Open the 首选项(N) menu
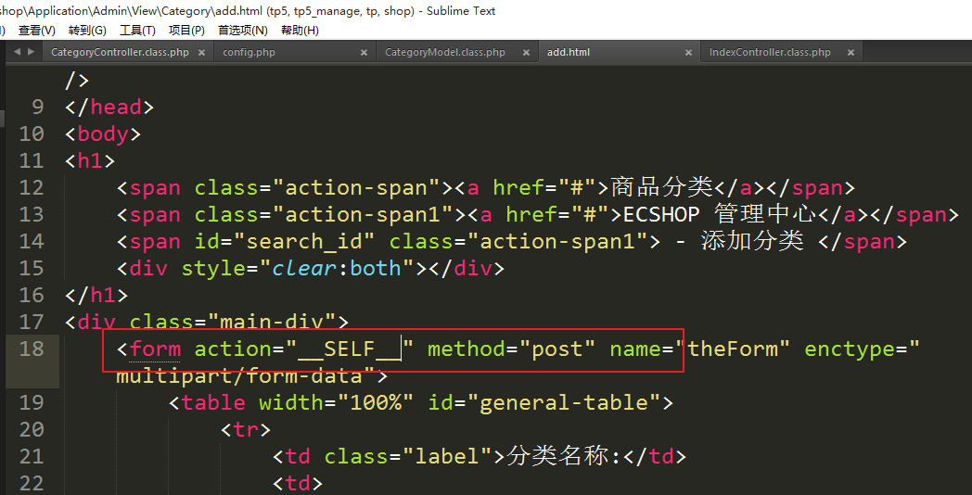Screen dimensions: 972x495 (243, 31)
